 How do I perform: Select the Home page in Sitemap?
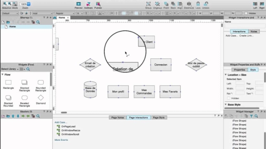[x=12, y=26]
